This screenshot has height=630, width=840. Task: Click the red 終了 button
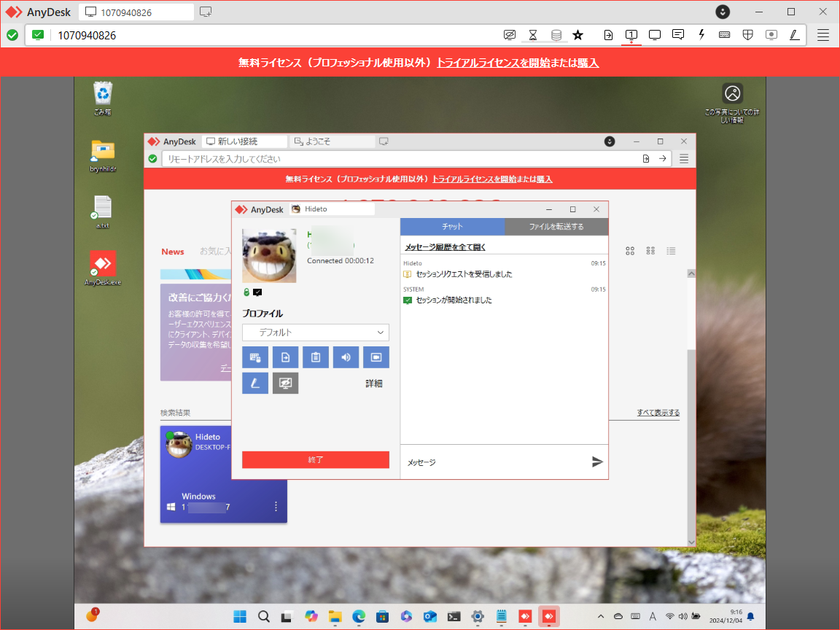pyautogui.click(x=316, y=459)
